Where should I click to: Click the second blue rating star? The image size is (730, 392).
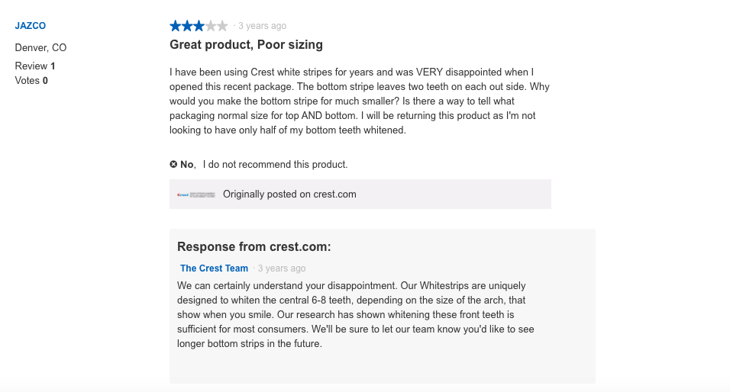tap(187, 26)
